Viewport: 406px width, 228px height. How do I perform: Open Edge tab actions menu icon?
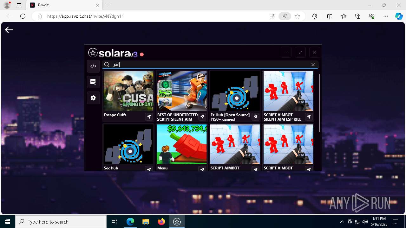coord(19,5)
